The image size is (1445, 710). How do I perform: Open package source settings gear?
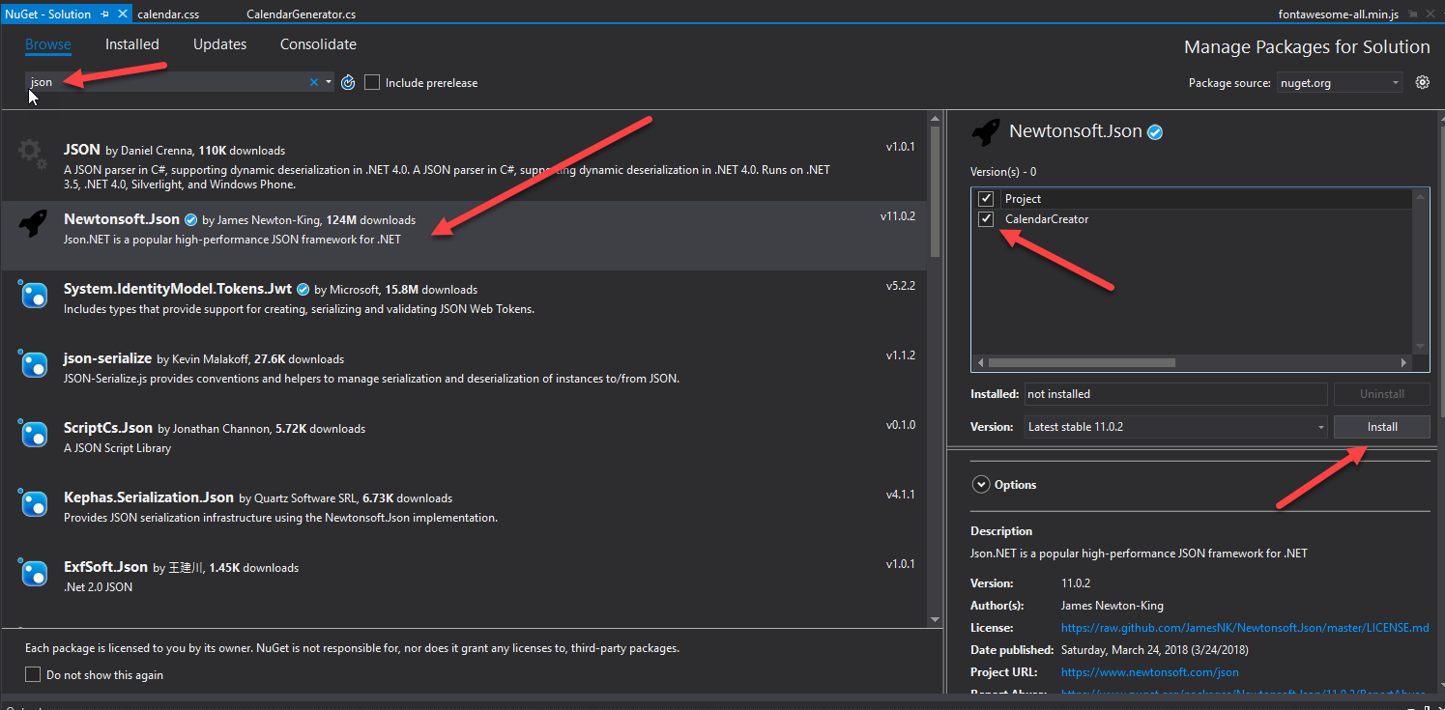pos(1422,82)
